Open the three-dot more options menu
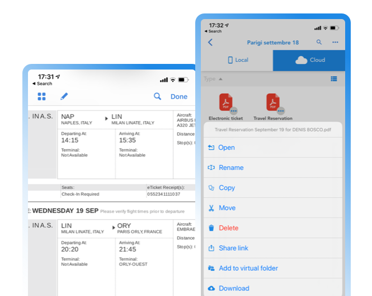Screen dimensions: 372x296 click(335, 42)
